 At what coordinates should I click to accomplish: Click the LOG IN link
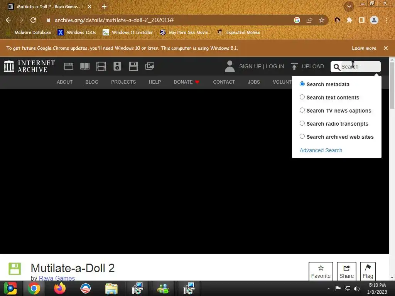click(275, 66)
